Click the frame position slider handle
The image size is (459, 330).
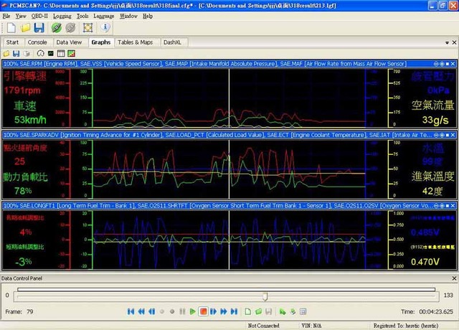point(265,296)
